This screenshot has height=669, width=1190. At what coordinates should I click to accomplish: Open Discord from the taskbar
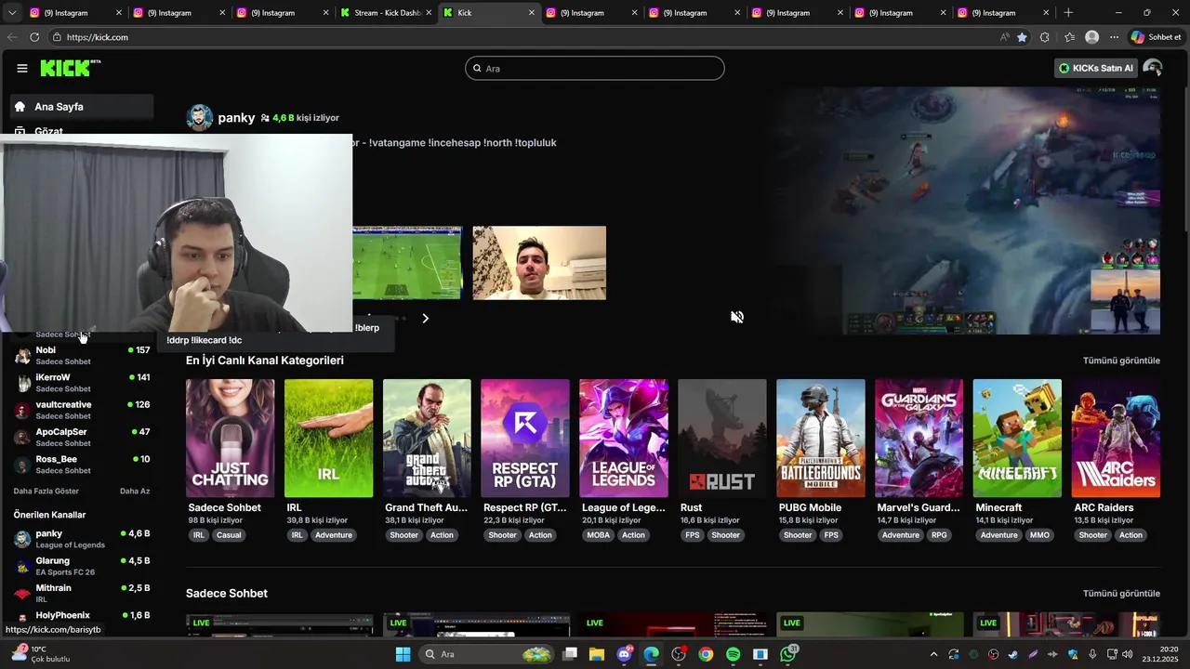625,654
